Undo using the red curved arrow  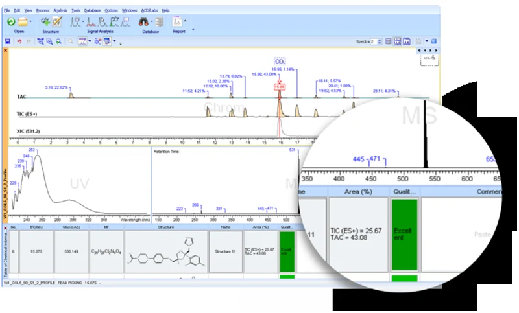click(x=19, y=41)
